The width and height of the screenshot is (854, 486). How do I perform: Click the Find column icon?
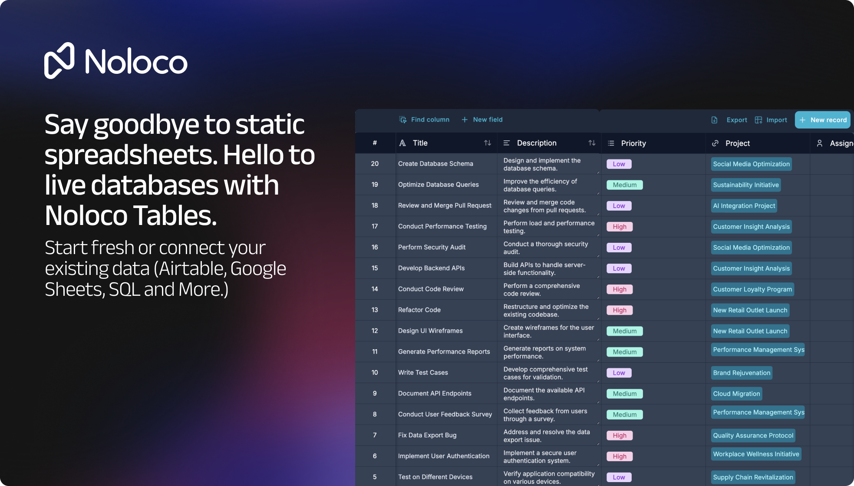point(403,119)
